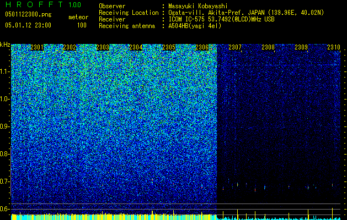Click the date stamp 05.01.12 23:00
The image size is (347, 220).
28,25
